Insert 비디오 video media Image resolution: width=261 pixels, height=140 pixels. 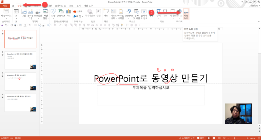click(173, 13)
